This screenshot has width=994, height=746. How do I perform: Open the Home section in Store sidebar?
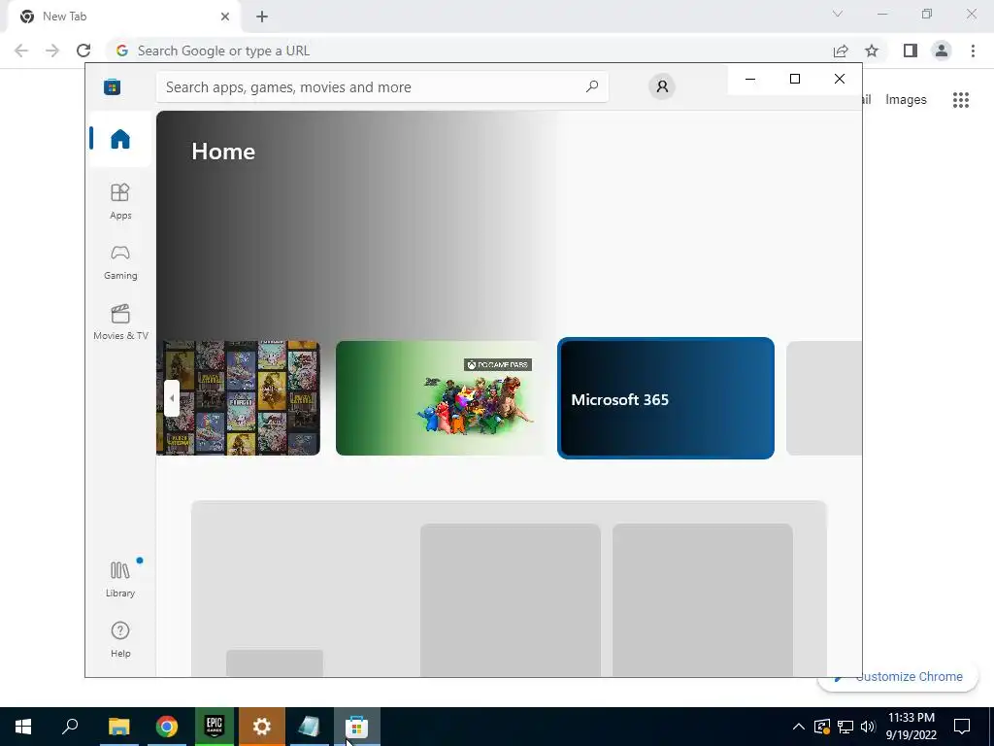click(120, 139)
